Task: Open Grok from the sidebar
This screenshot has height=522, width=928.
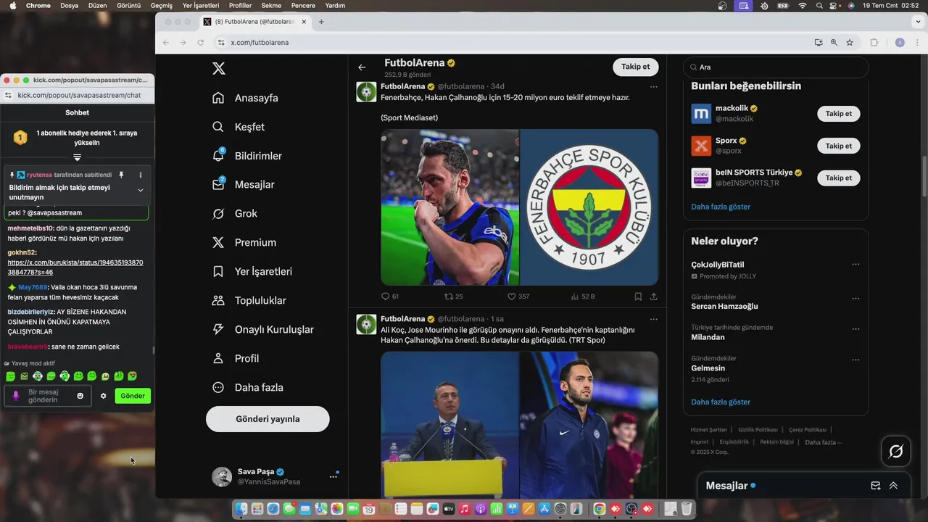Action: pyautogui.click(x=235, y=214)
